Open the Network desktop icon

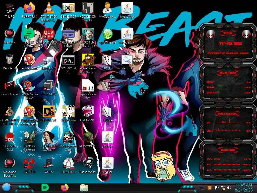point(10,34)
